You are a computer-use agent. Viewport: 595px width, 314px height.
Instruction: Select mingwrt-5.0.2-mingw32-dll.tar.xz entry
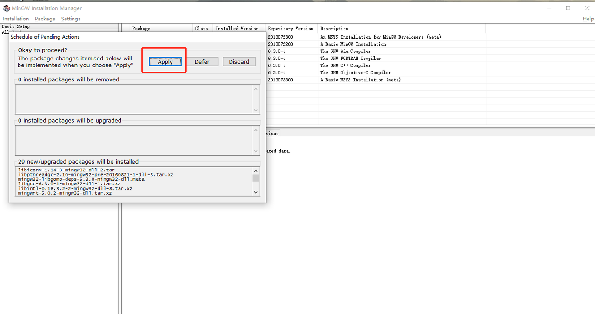click(65, 193)
